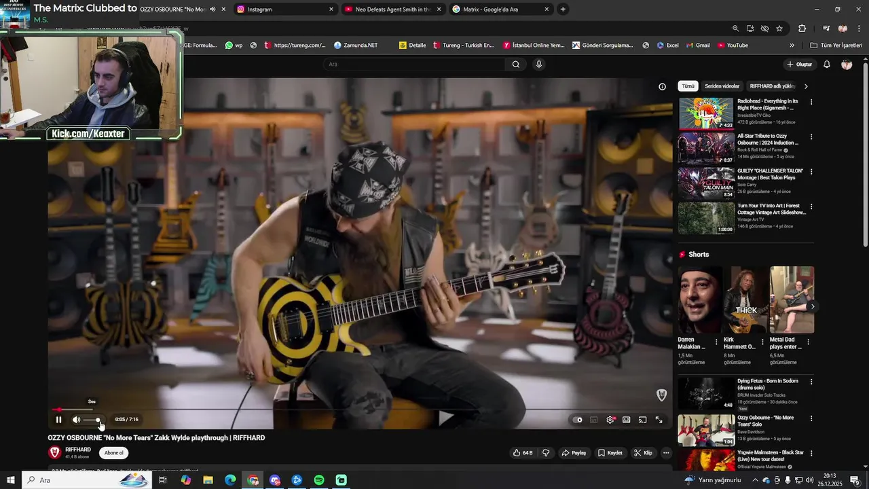The height and width of the screenshot is (489, 869).
Task: Select the Seriden videolar chip
Action: click(x=722, y=86)
